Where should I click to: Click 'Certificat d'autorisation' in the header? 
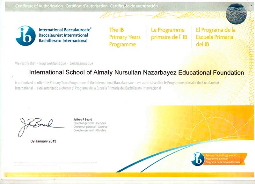[86, 6]
